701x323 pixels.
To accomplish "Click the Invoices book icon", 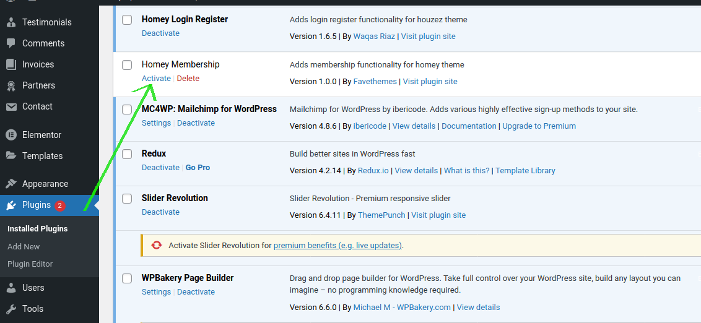I will (11, 64).
